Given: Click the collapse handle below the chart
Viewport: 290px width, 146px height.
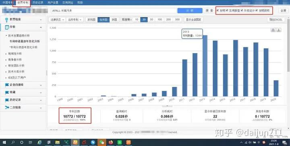Looking at the screenshot, I should point(167,106).
